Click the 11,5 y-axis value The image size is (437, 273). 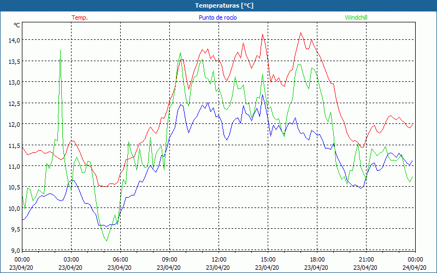tap(15, 145)
